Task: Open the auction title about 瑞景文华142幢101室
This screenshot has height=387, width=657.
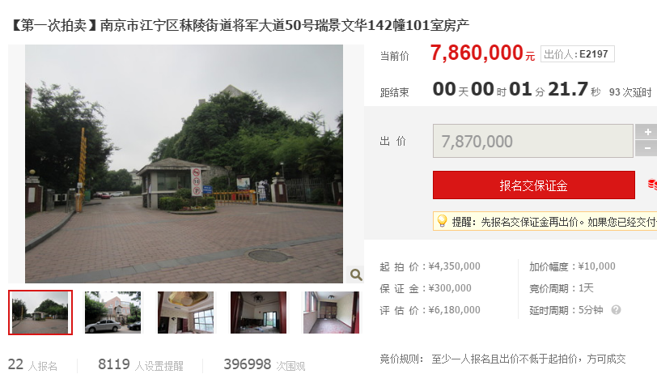Action: click(239, 26)
